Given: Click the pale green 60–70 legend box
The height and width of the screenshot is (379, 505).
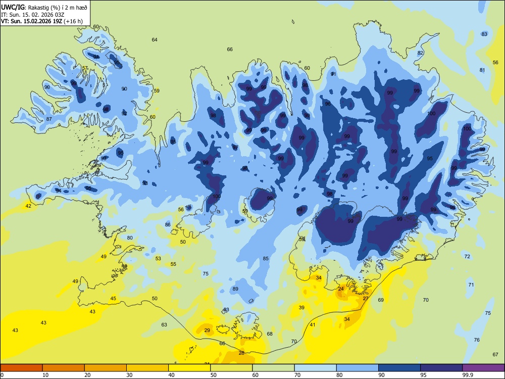Looking at the screenshot, I should pos(273,368).
